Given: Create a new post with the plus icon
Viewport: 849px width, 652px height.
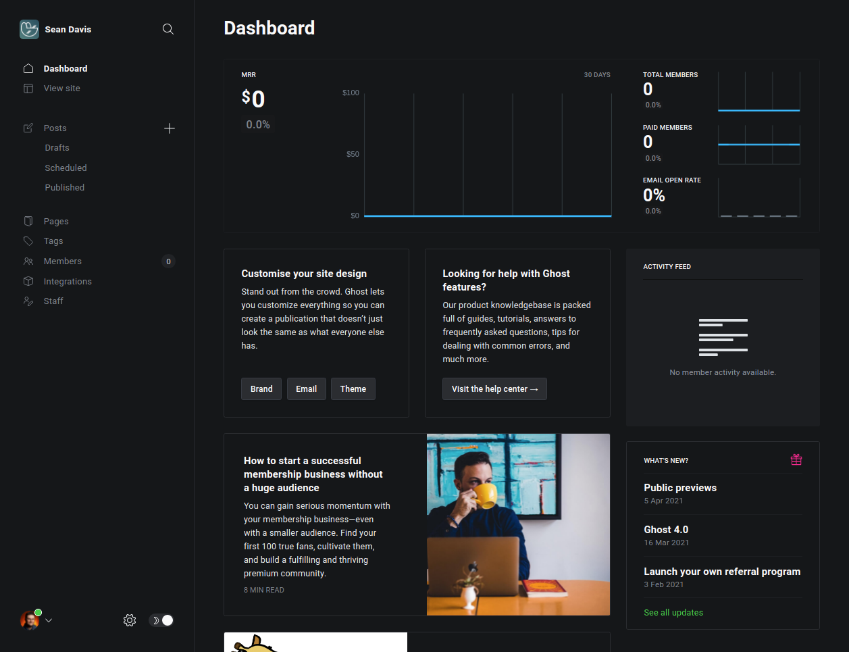Looking at the screenshot, I should tap(170, 128).
